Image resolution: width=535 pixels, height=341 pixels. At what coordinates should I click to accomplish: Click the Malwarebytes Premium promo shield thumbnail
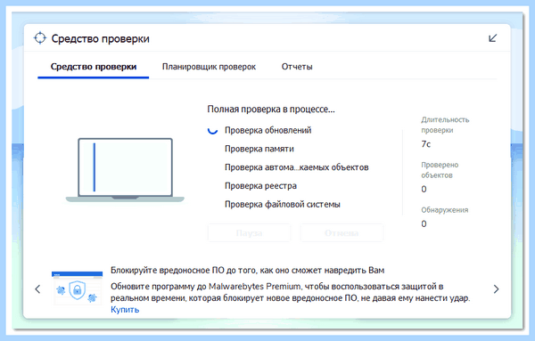coord(77,288)
